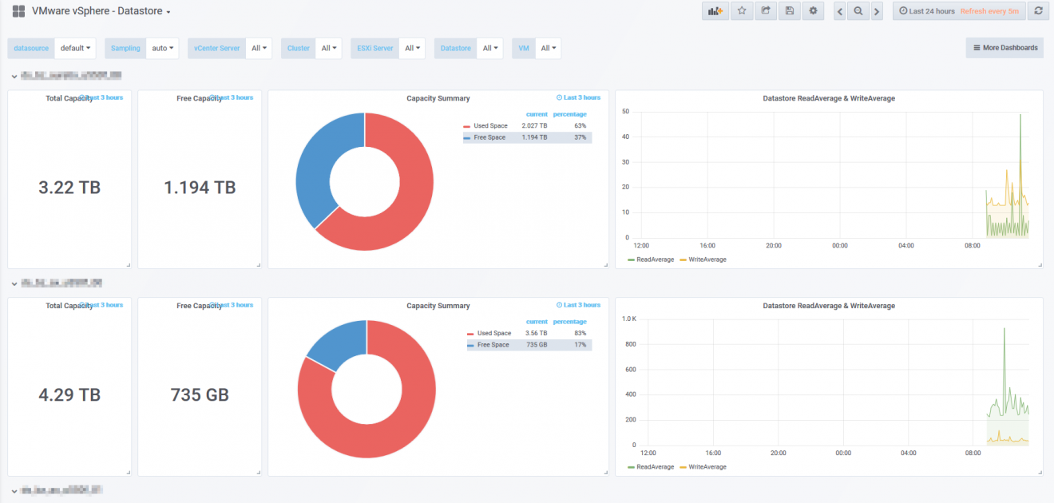Shift time range back with left arrow
This screenshot has height=503, width=1054.
[840, 10]
